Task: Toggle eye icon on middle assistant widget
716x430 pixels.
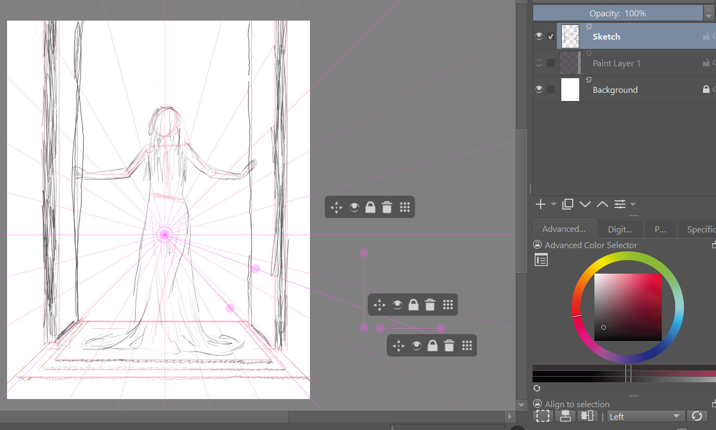Action: (x=397, y=305)
